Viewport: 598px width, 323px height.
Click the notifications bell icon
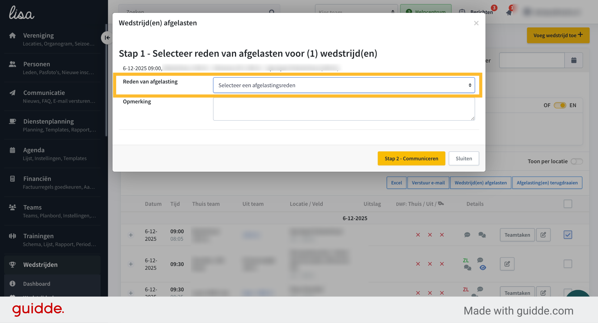[509, 12]
